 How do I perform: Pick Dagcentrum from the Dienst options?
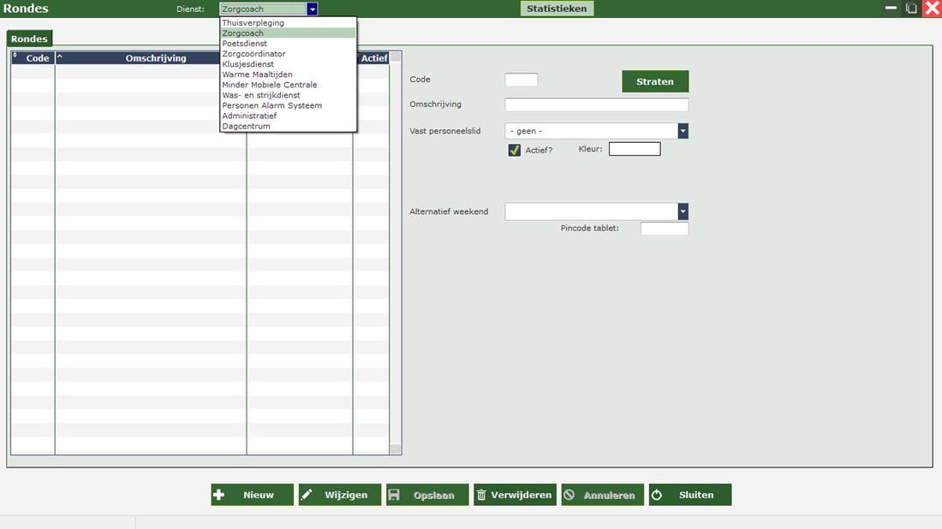pos(246,126)
